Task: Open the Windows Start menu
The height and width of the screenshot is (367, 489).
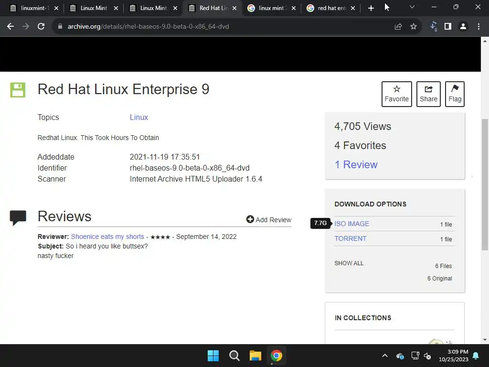Action: pyautogui.click(x=213, y=356)
